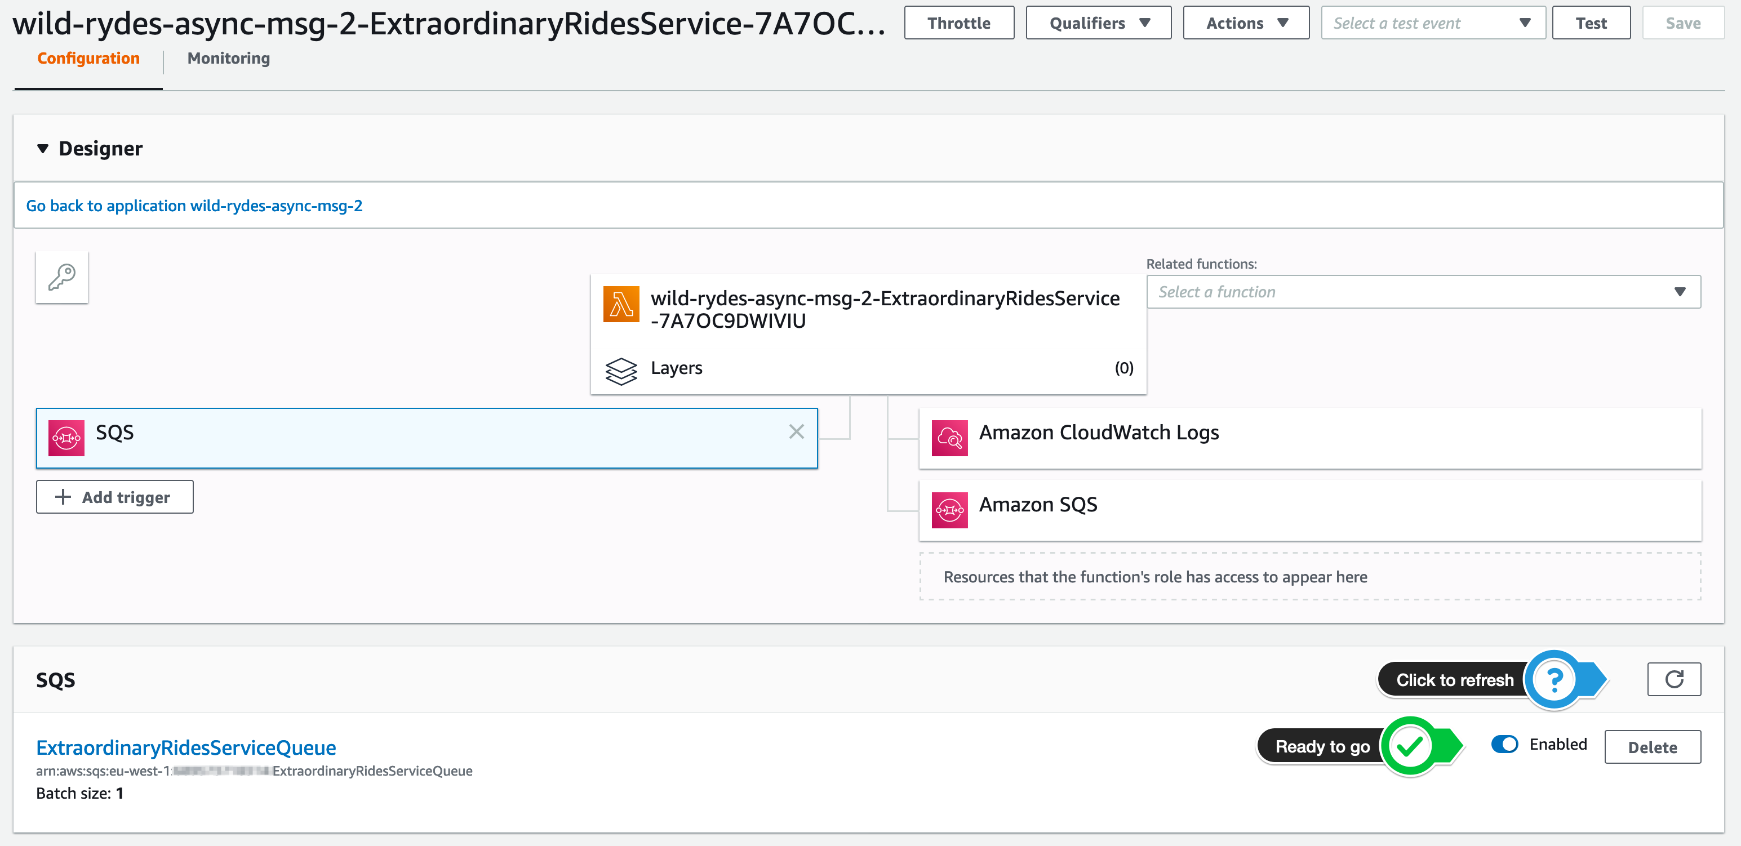The width and height of the screenshot is (1741, 846).
Task: Click the Layers stack icon
Action: 621,371
